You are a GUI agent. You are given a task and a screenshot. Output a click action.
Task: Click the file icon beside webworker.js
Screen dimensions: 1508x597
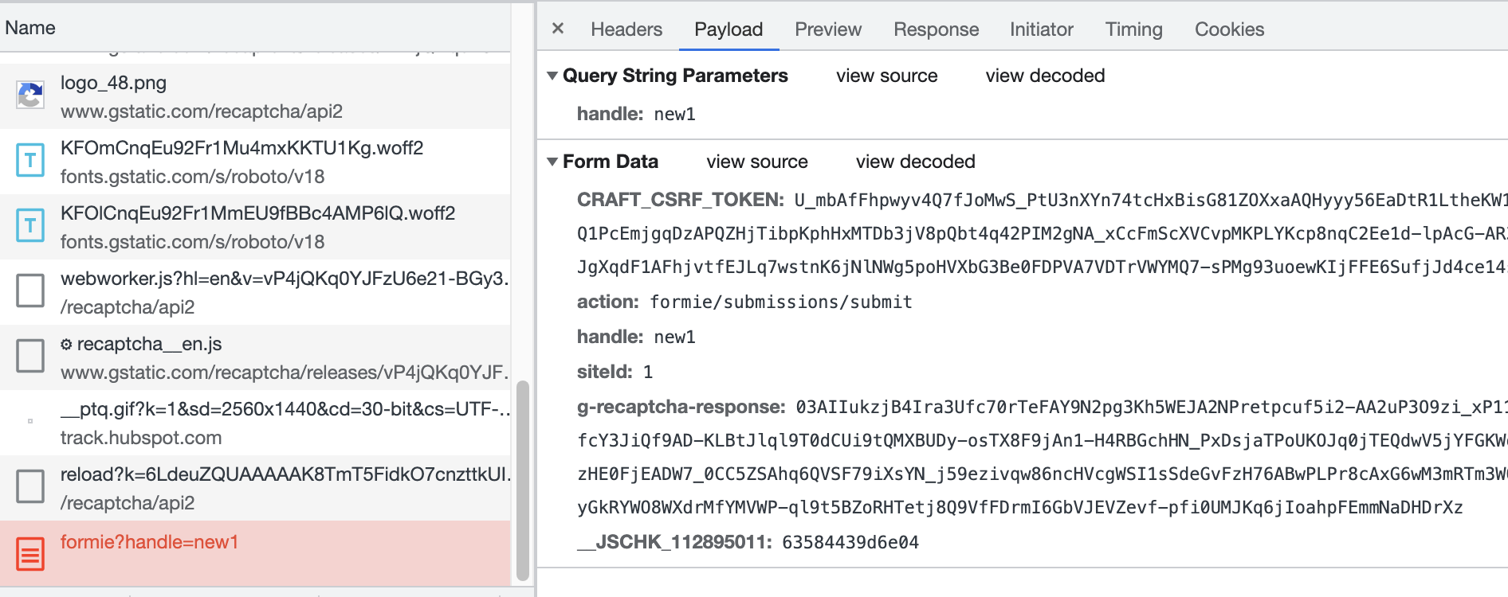point(30,291)
